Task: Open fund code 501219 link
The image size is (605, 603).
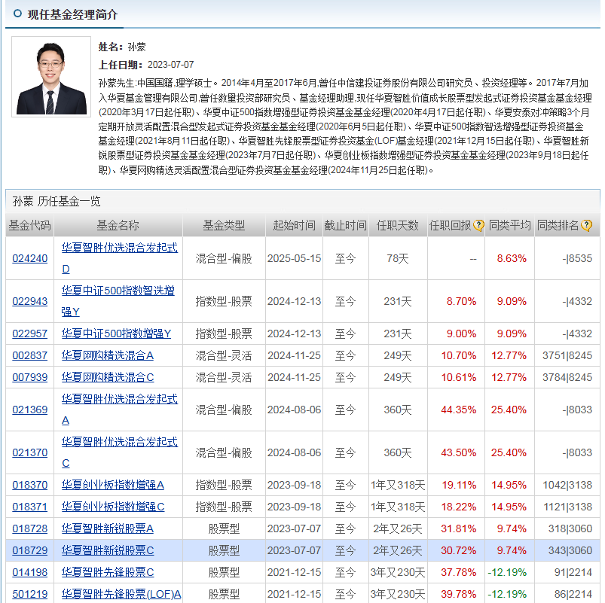Action: click(29, 594)
